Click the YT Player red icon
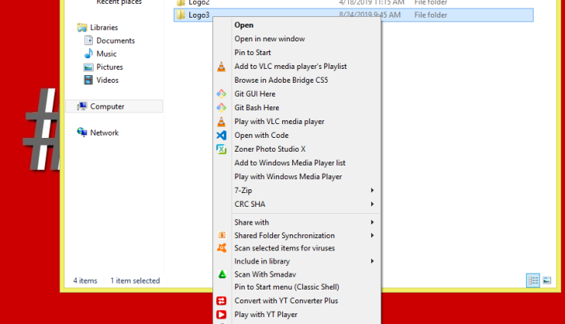 pos(221,315)
